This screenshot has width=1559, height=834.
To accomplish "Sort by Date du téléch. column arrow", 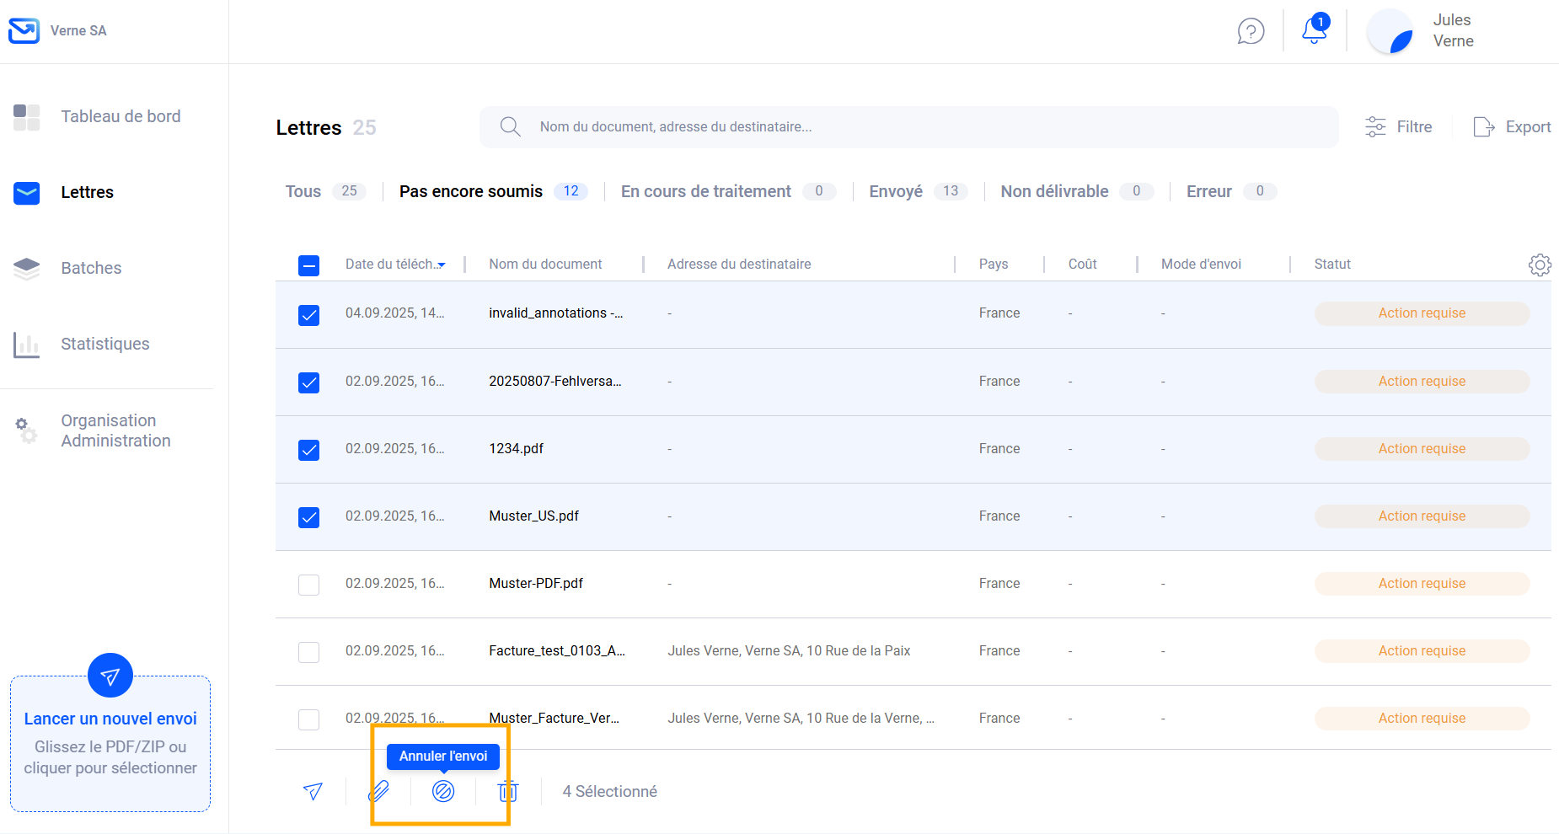I will coord(441,265).
